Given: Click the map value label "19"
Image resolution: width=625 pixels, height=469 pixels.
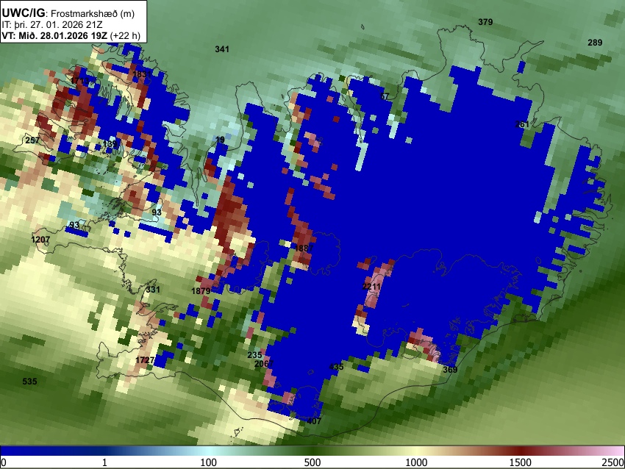Looking at the screenshot, I should [x=220, y=140].
